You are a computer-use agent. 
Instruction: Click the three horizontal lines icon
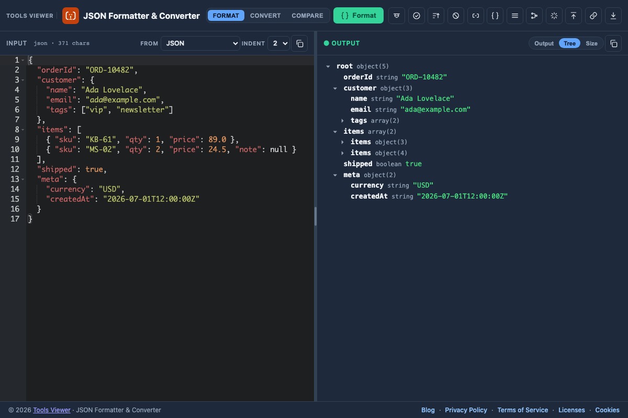pos(515,16)
